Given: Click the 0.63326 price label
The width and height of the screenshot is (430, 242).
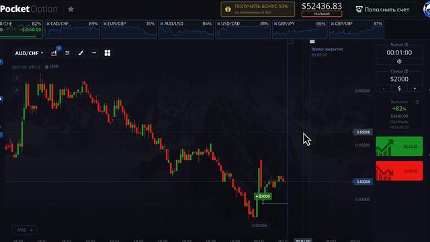Looking at the screenshot, I should [363, 132].
